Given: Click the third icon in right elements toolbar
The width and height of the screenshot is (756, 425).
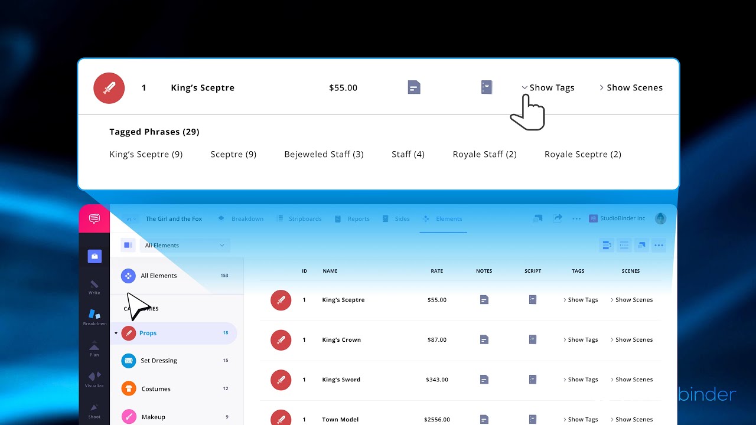Looking at the screenshot, I should tap(641, 245).
